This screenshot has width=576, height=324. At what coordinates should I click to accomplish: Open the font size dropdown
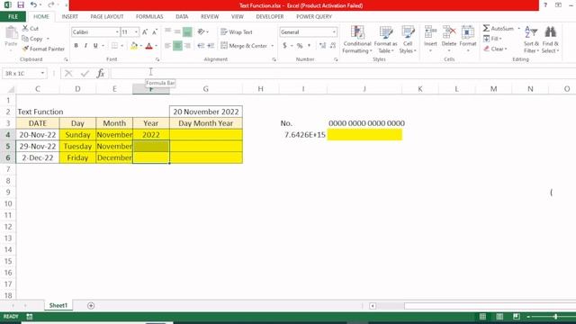(x=136, y=32)
